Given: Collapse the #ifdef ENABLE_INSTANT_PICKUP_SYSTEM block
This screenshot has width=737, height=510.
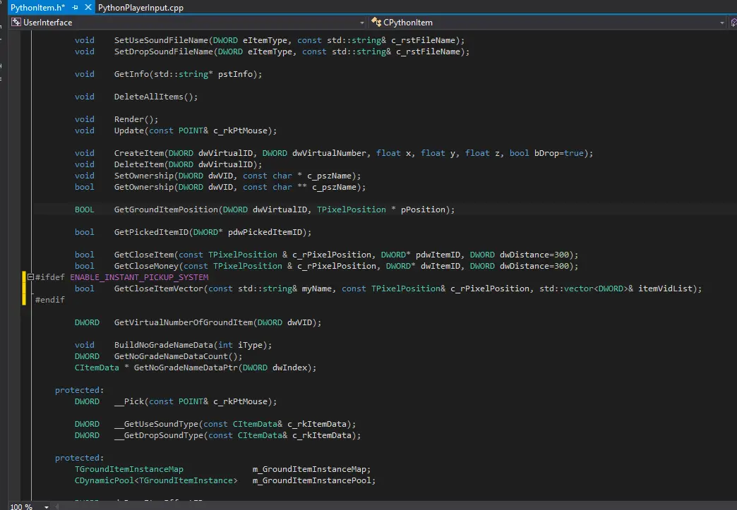Looking at the screenshot, I should pos(30,277).
